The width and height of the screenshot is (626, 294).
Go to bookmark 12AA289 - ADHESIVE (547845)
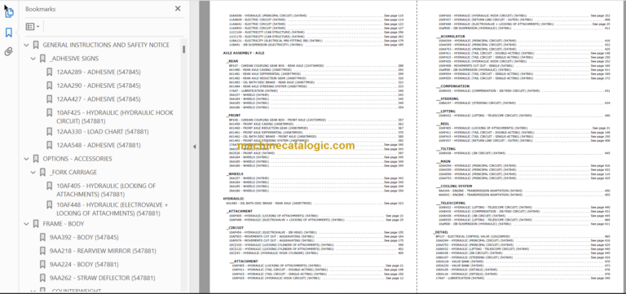point(98,72)
